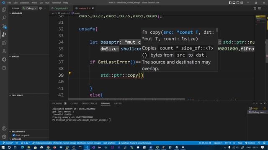
Task: Click the Go Live status bar button
Action: [x=250, y=143]
